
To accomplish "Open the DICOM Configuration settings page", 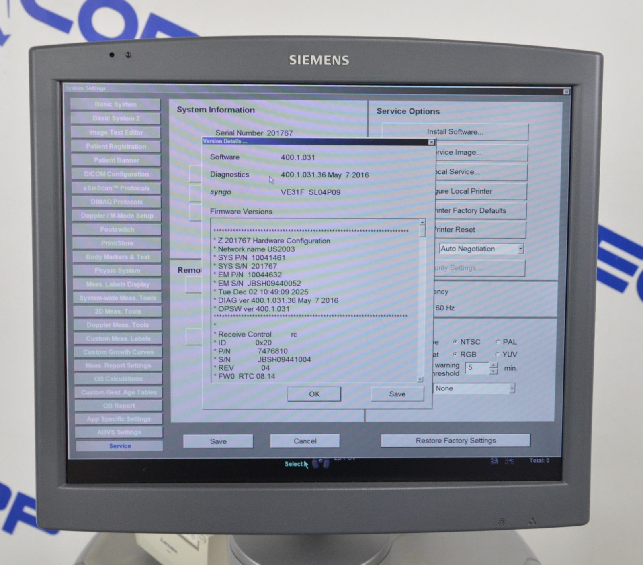I will point(116,174).
